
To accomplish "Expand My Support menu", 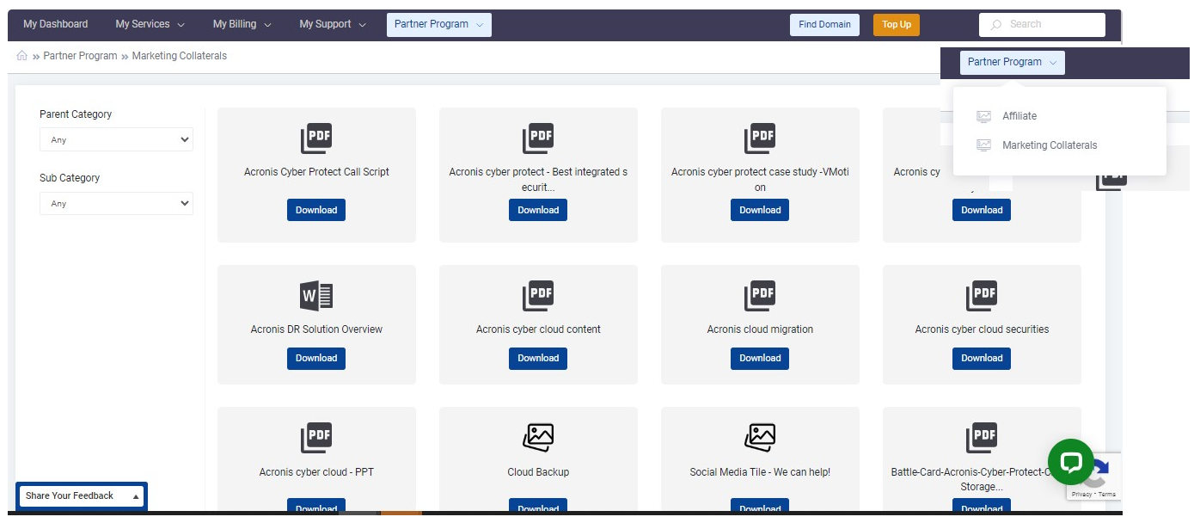I will click(x=333, y=24).
